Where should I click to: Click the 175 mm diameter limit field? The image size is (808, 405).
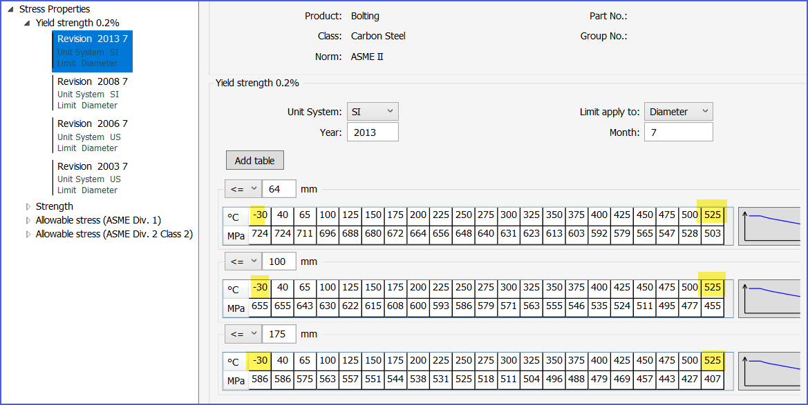click(x=279, y=334)
